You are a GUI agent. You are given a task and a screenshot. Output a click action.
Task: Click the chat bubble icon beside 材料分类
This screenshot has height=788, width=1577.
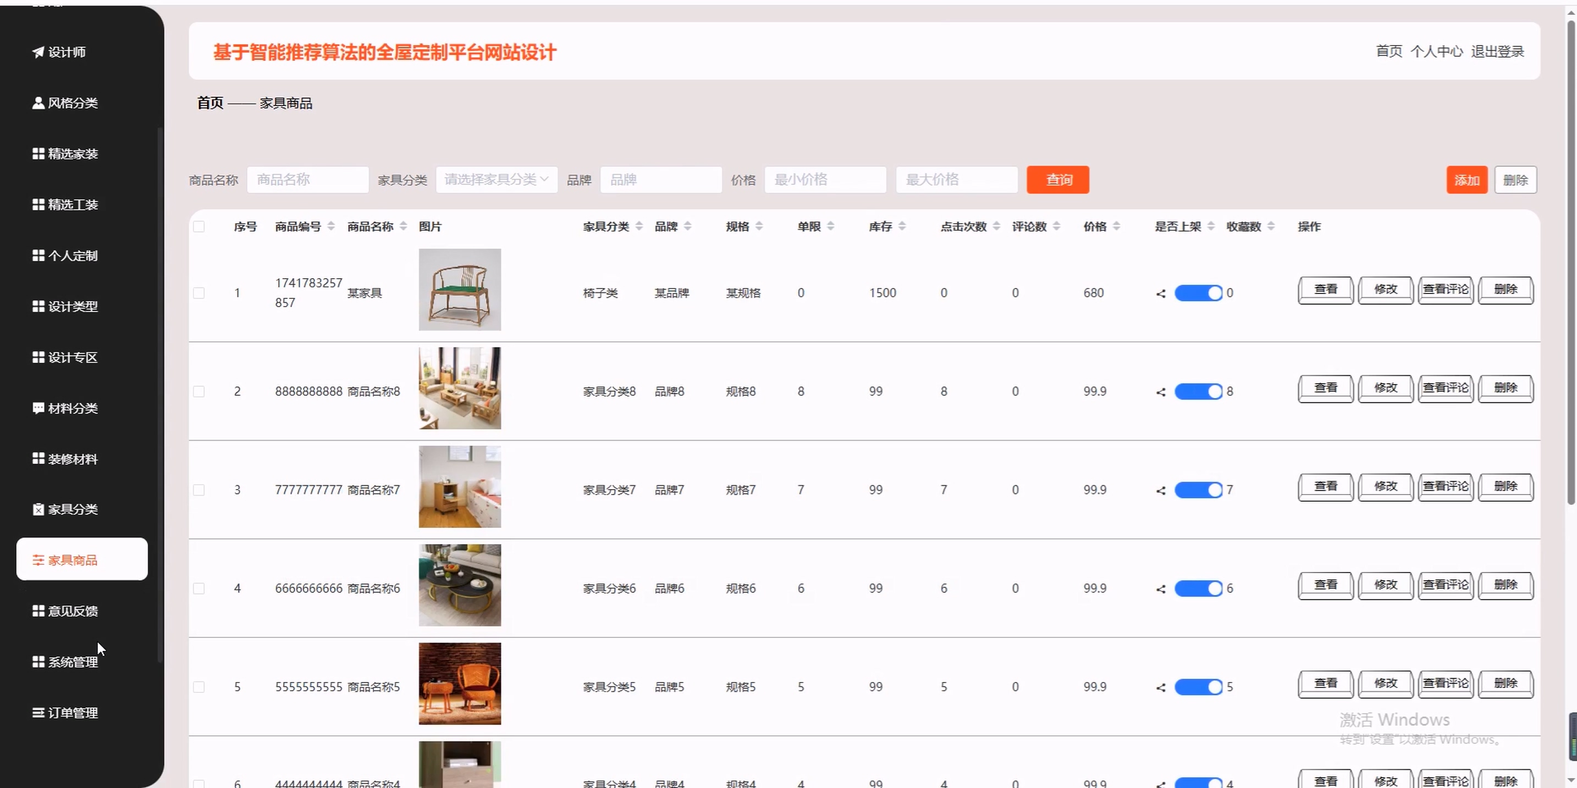point(38,408)
